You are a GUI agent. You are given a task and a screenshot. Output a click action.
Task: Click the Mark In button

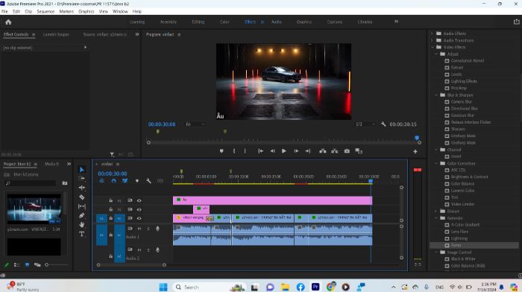tap(234, 151)
